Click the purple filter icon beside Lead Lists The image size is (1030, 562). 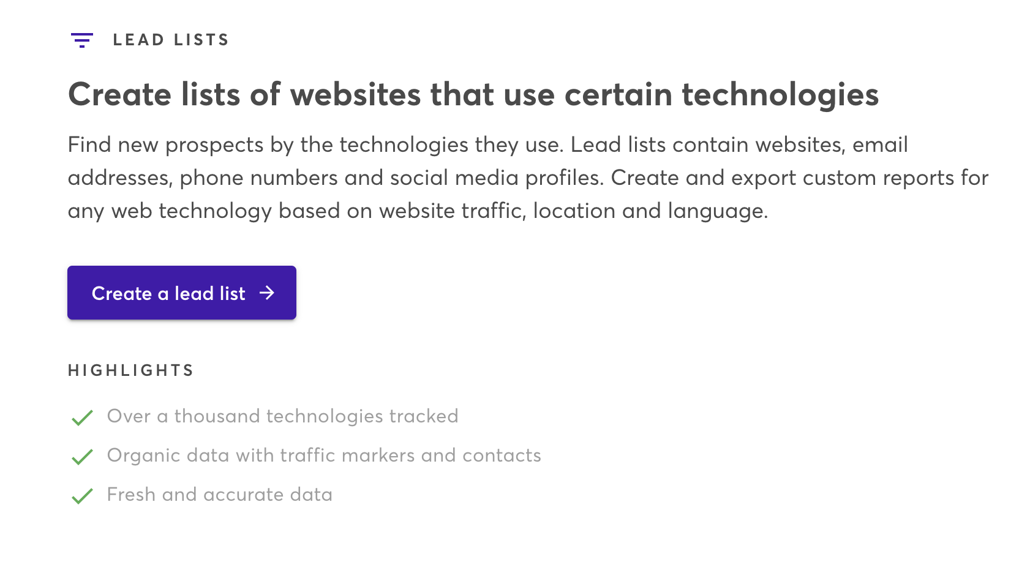[81, 40]
